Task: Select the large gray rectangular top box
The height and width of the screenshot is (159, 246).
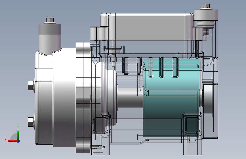Action: [150, 28]
